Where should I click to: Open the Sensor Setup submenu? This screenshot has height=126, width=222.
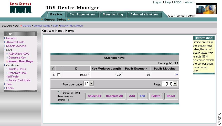pyautogui.click(x=55, y=20)
